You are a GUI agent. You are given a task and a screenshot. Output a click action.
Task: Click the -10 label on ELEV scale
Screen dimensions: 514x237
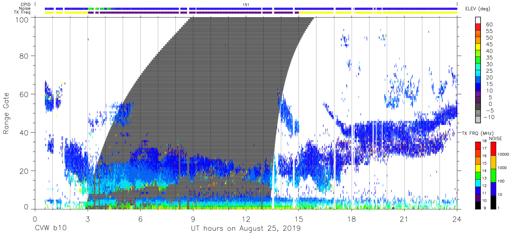[x=488, y=117]
